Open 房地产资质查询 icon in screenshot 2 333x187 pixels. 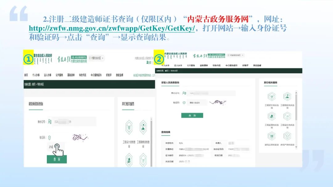pyautogui.click(x=287, y=136)
